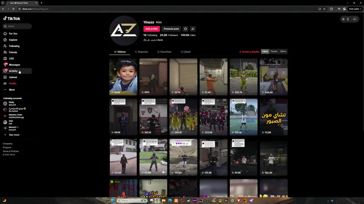Open Steam from the taskbar
The height and width of the screenshot is (204, 364).
tap(189, 201)
